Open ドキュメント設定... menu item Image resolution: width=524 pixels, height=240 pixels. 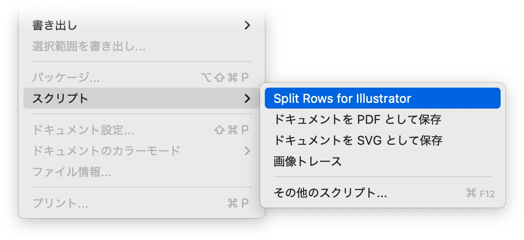point(141,130)
